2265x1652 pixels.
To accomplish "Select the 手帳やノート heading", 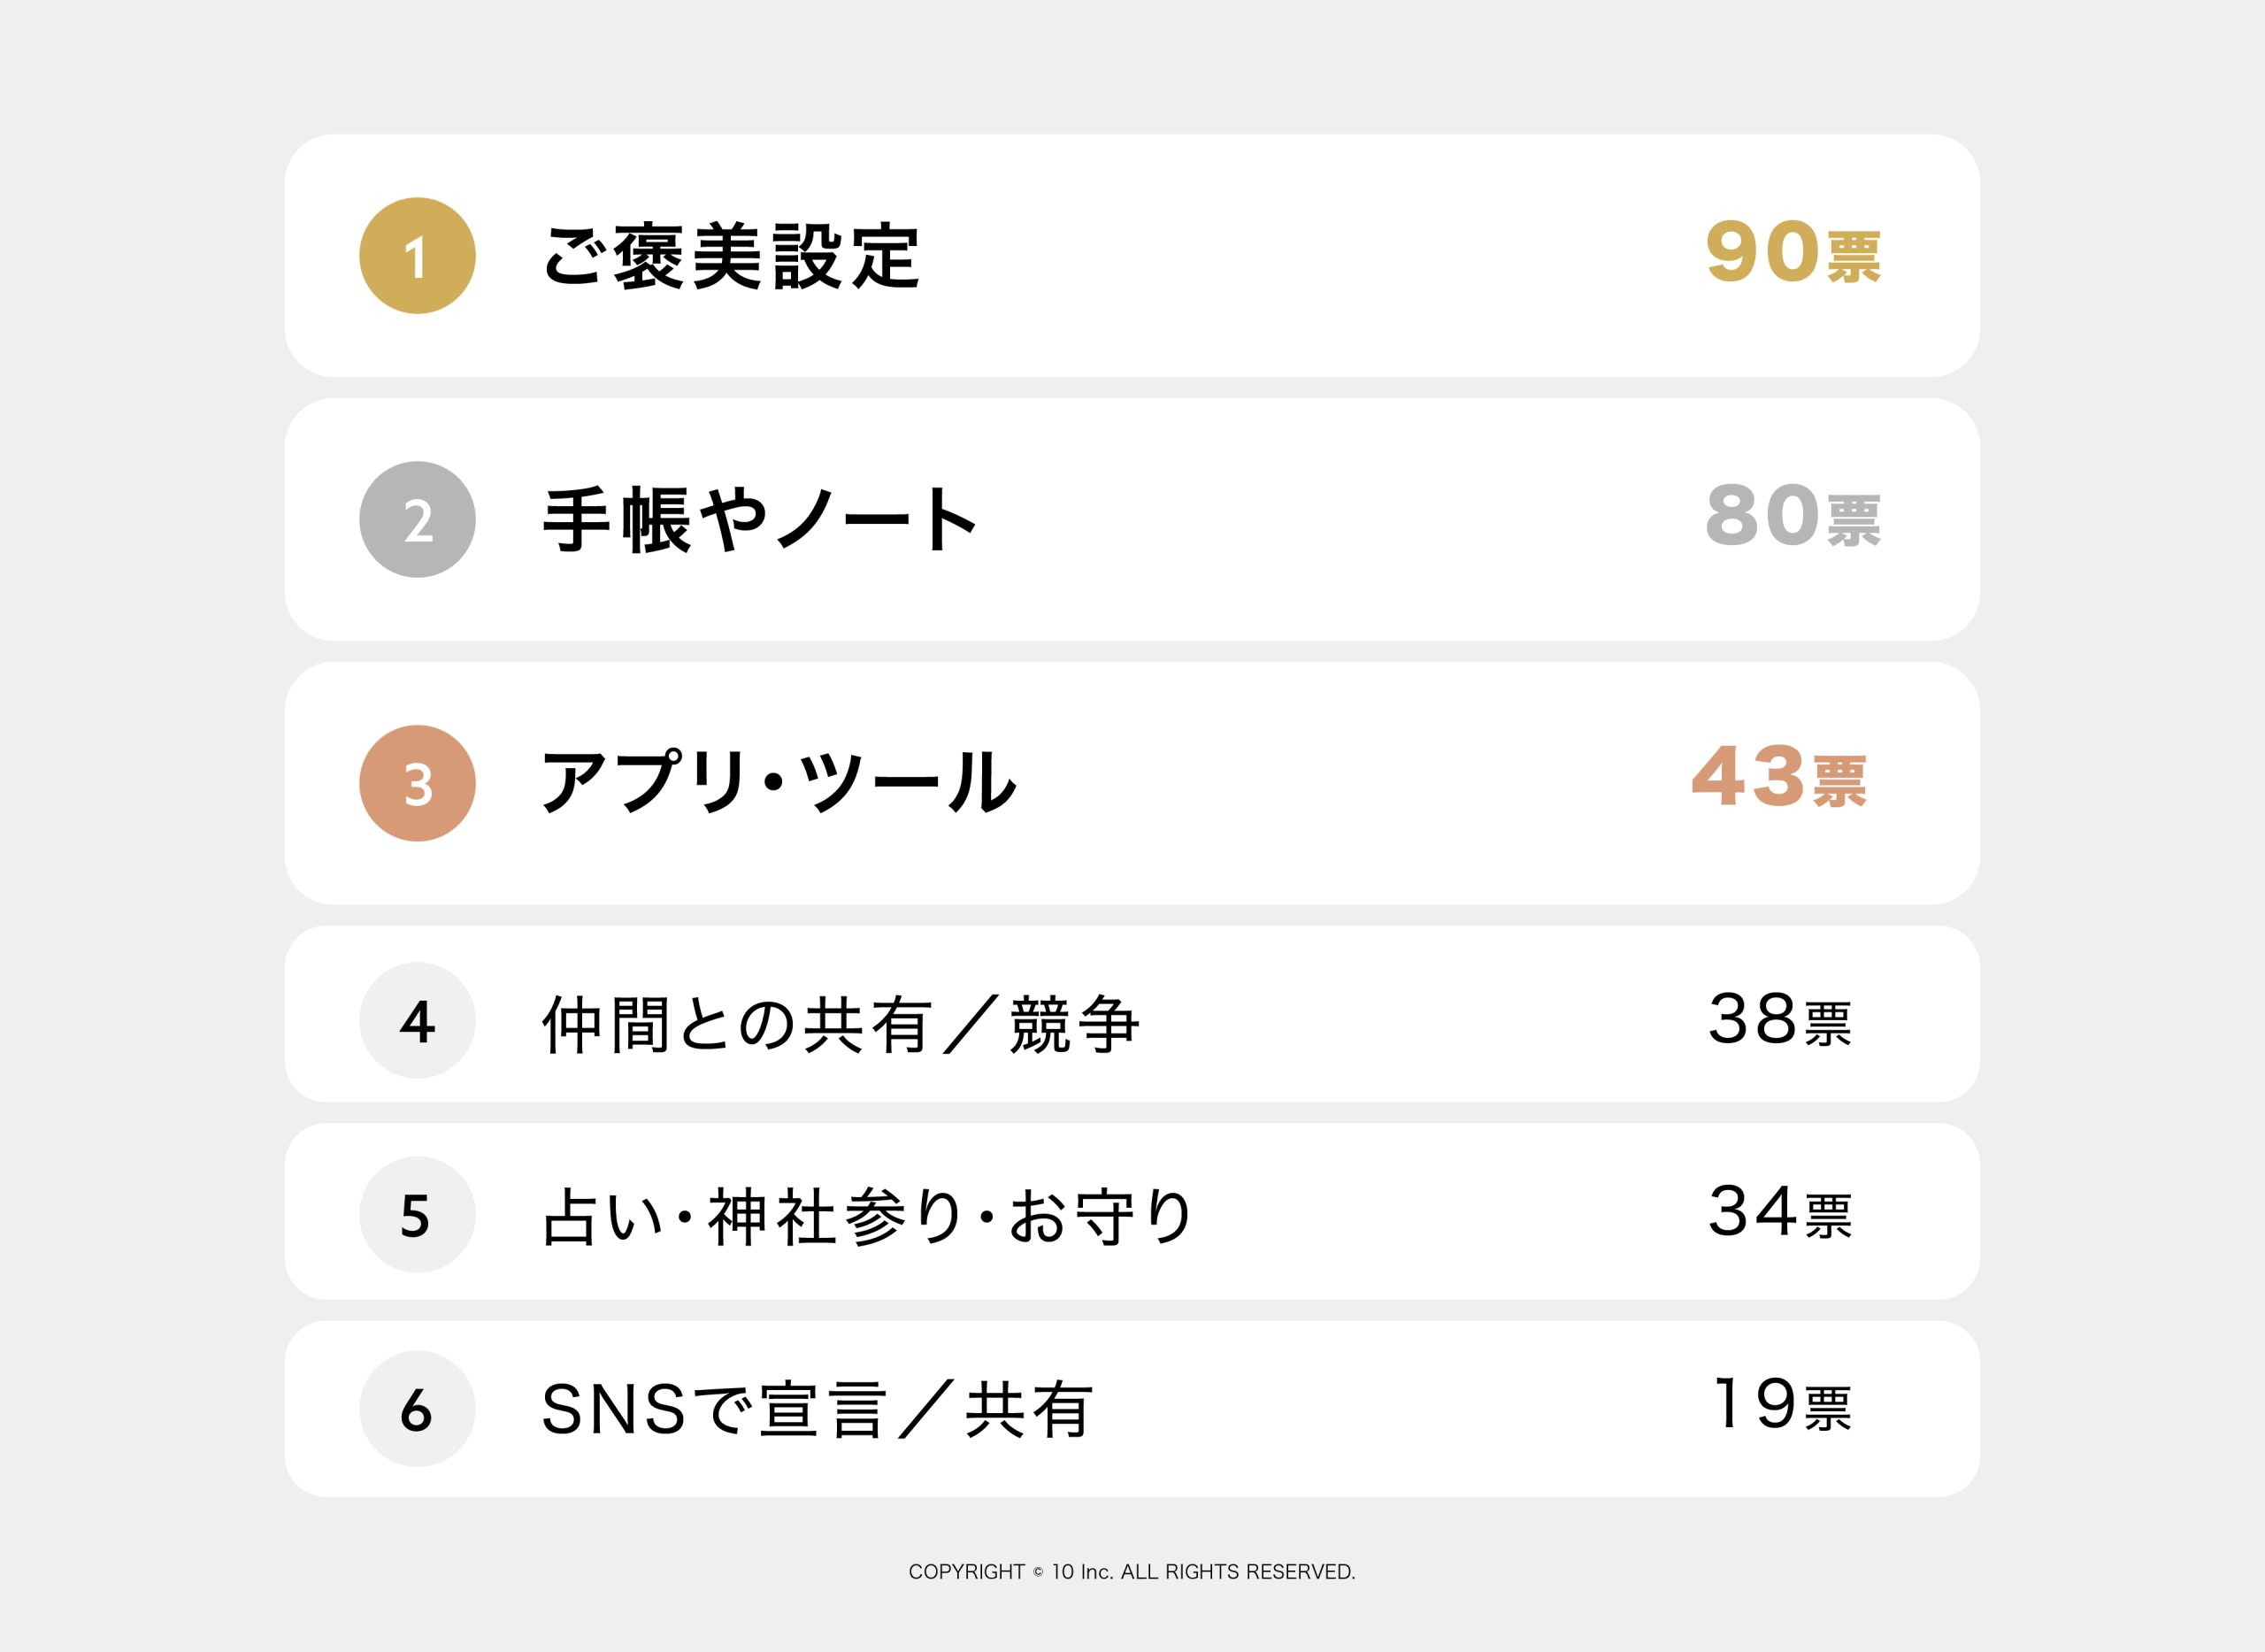I will [x=759, y=520].
